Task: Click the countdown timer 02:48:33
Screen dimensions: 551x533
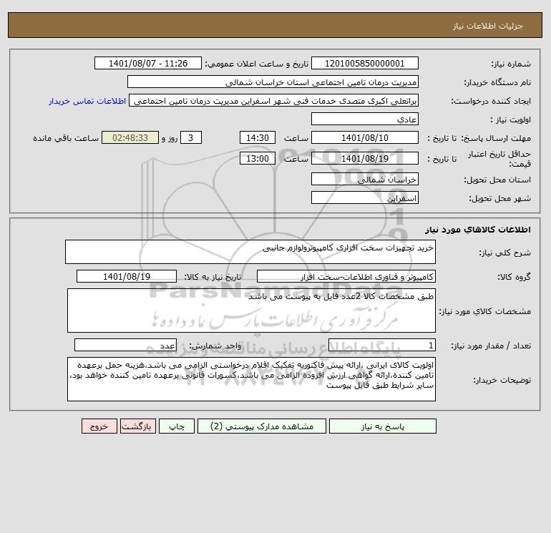Action: click(130, 138)
